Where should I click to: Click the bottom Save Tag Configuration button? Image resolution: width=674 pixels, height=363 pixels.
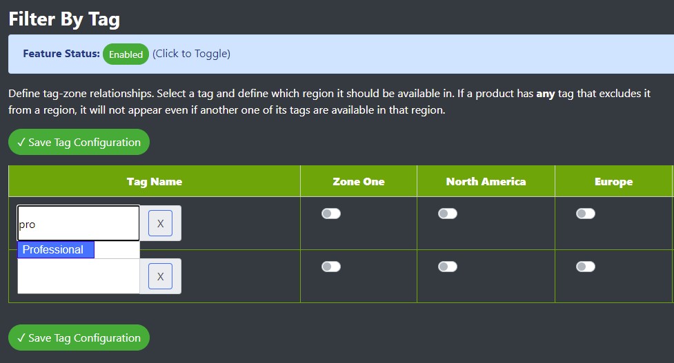[79, 338]
